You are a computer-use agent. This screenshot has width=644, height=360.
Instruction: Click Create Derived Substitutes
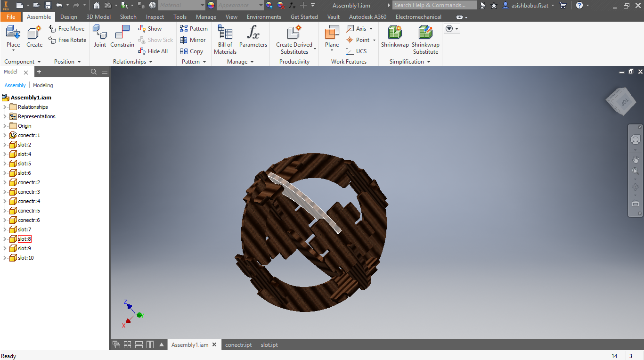click(x=294, y=40)
